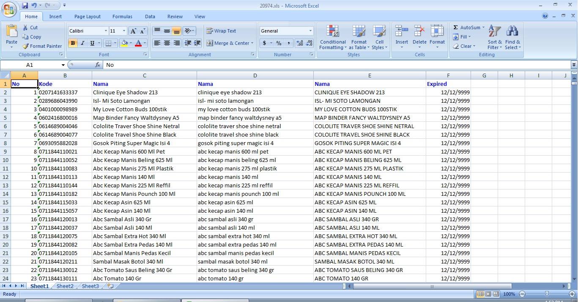This screenshot has width=578, height=302.
Task: Open the font size dropdown
Action: (123, 31)
